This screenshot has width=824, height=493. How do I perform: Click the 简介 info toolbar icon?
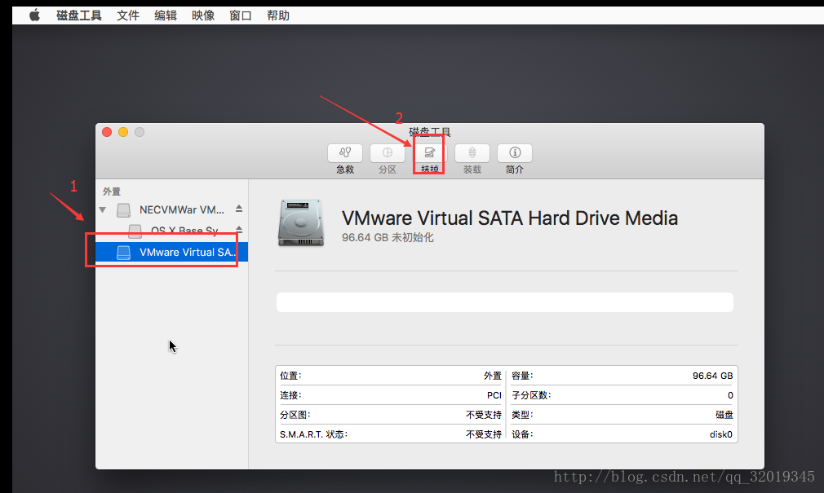(515, 152)
